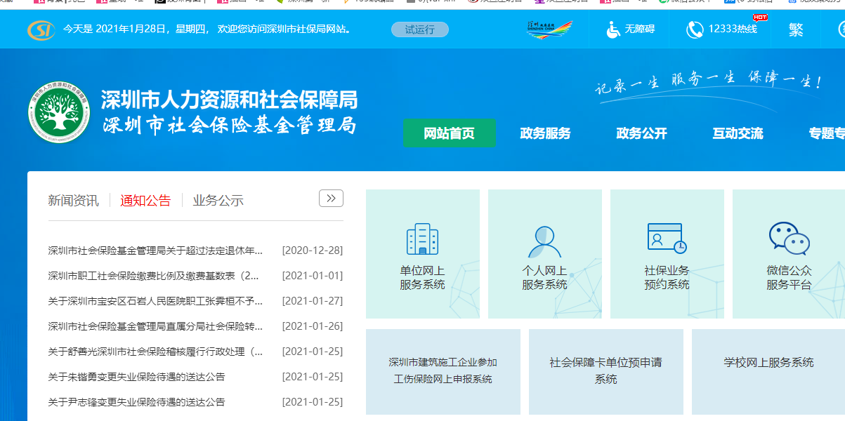The width and height of the screenshot is (845, 421).
Task: Open notice about 舒善光 社会保险稽核
Action: coord(155,352)
